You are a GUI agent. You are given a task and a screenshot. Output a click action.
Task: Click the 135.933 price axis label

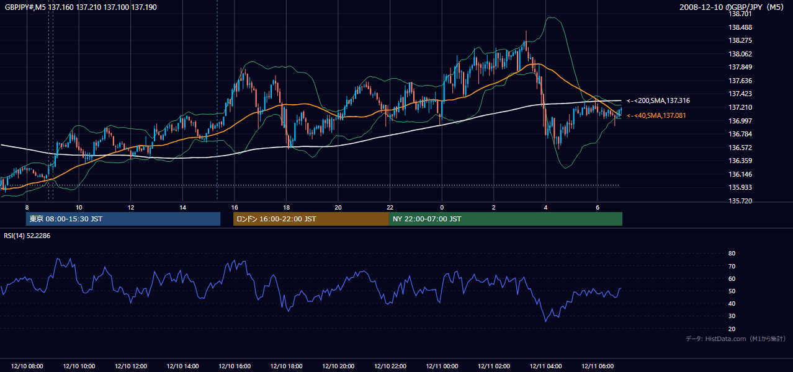click(741, 187)
